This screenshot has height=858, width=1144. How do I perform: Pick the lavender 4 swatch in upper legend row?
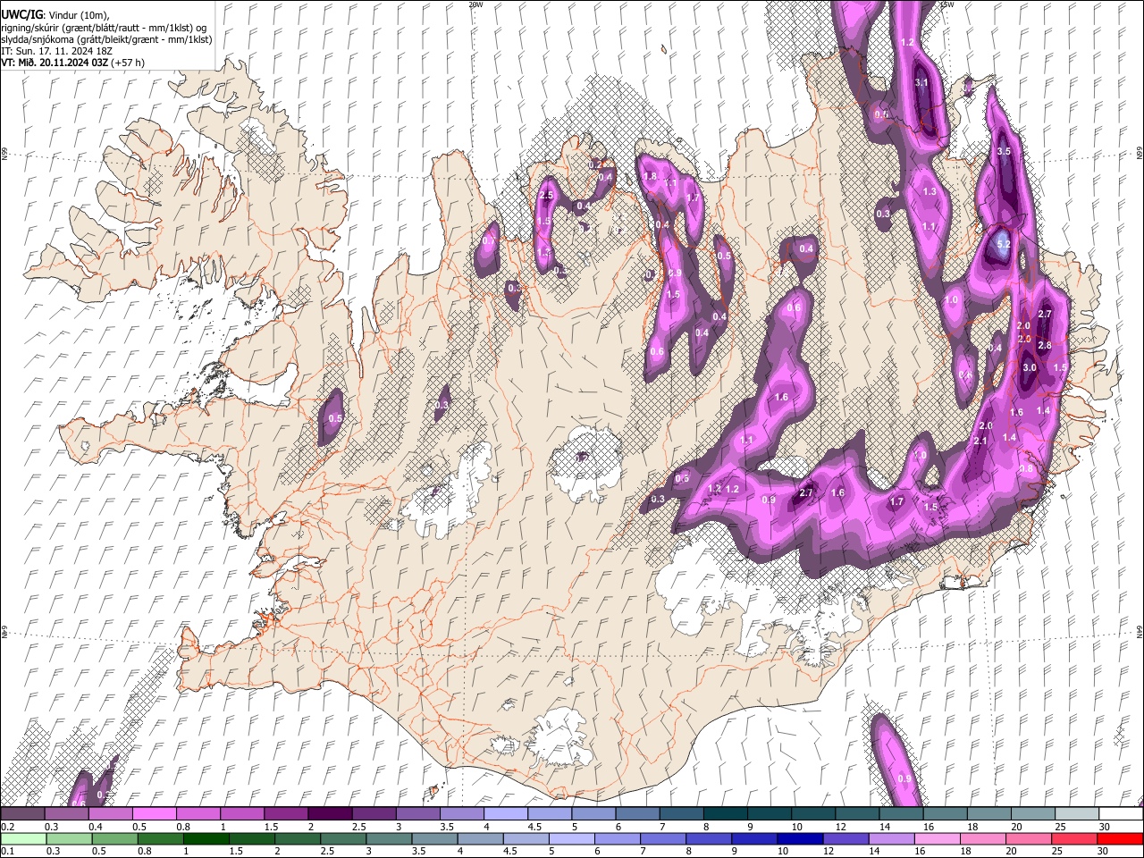pyautogui.click(x=506, y=814)
